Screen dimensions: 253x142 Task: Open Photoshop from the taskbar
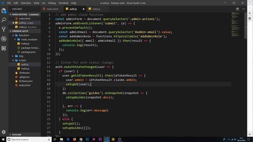click(87, 139)
